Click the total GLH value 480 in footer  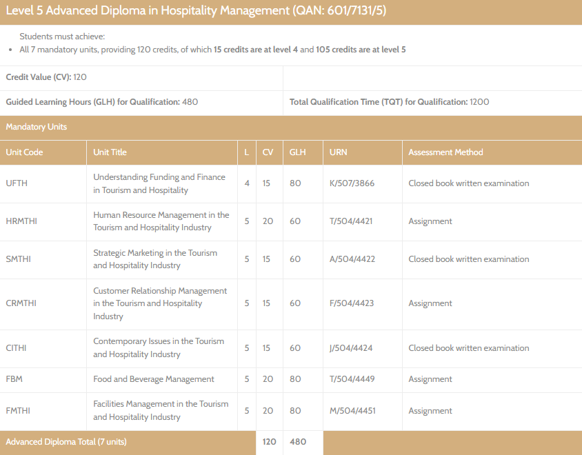pos(298,441)
